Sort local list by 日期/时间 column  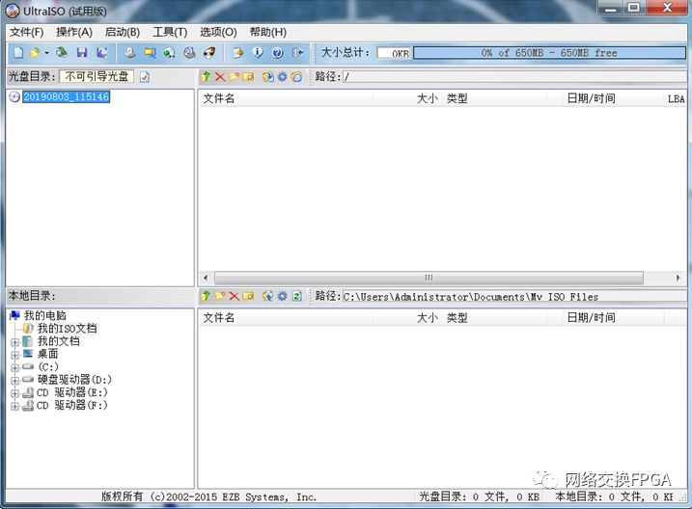coord(605,318)
